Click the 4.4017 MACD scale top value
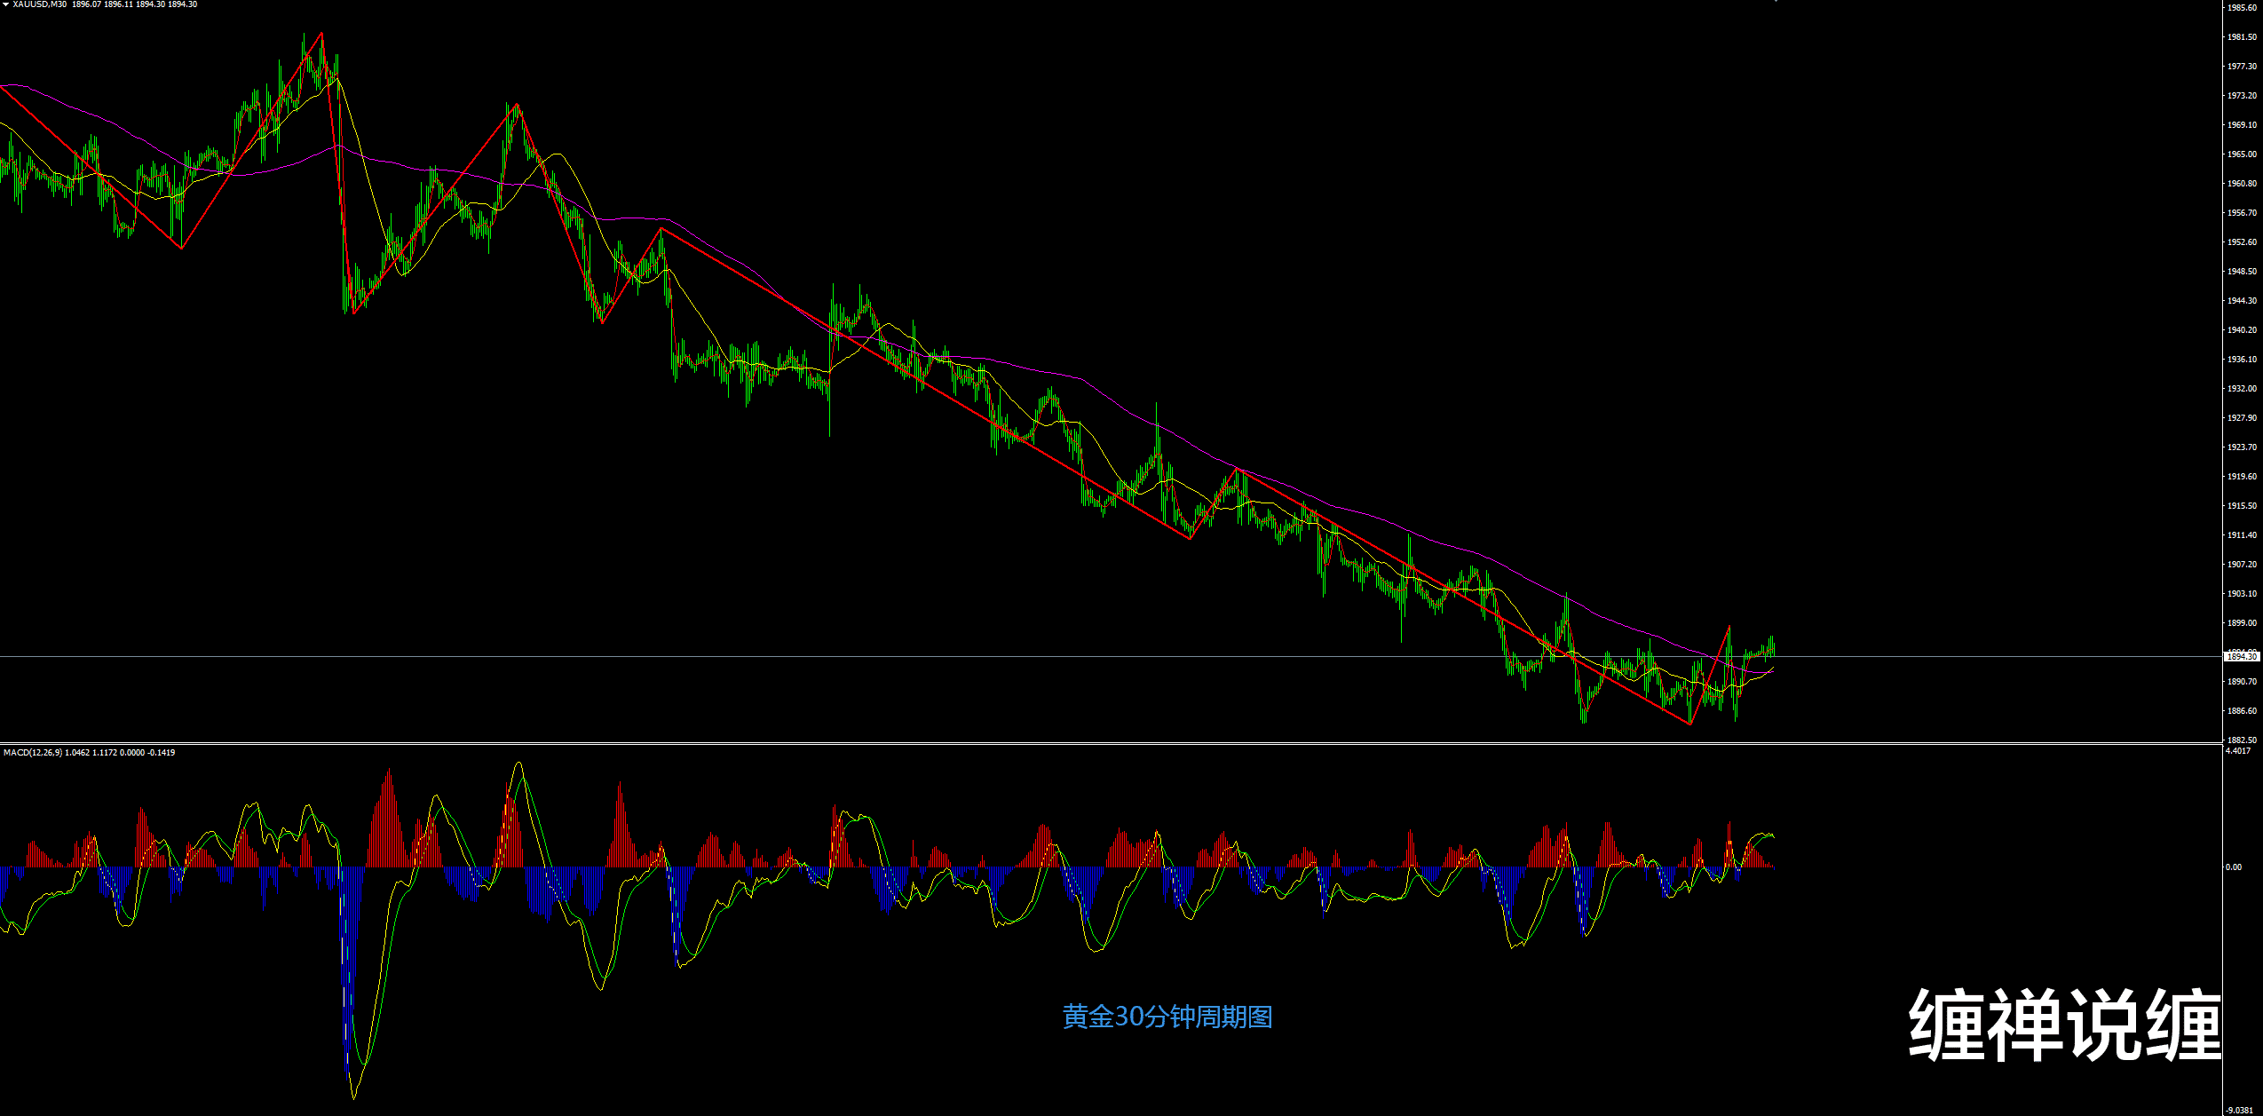2263x1116 pixels. point(2238,751)
